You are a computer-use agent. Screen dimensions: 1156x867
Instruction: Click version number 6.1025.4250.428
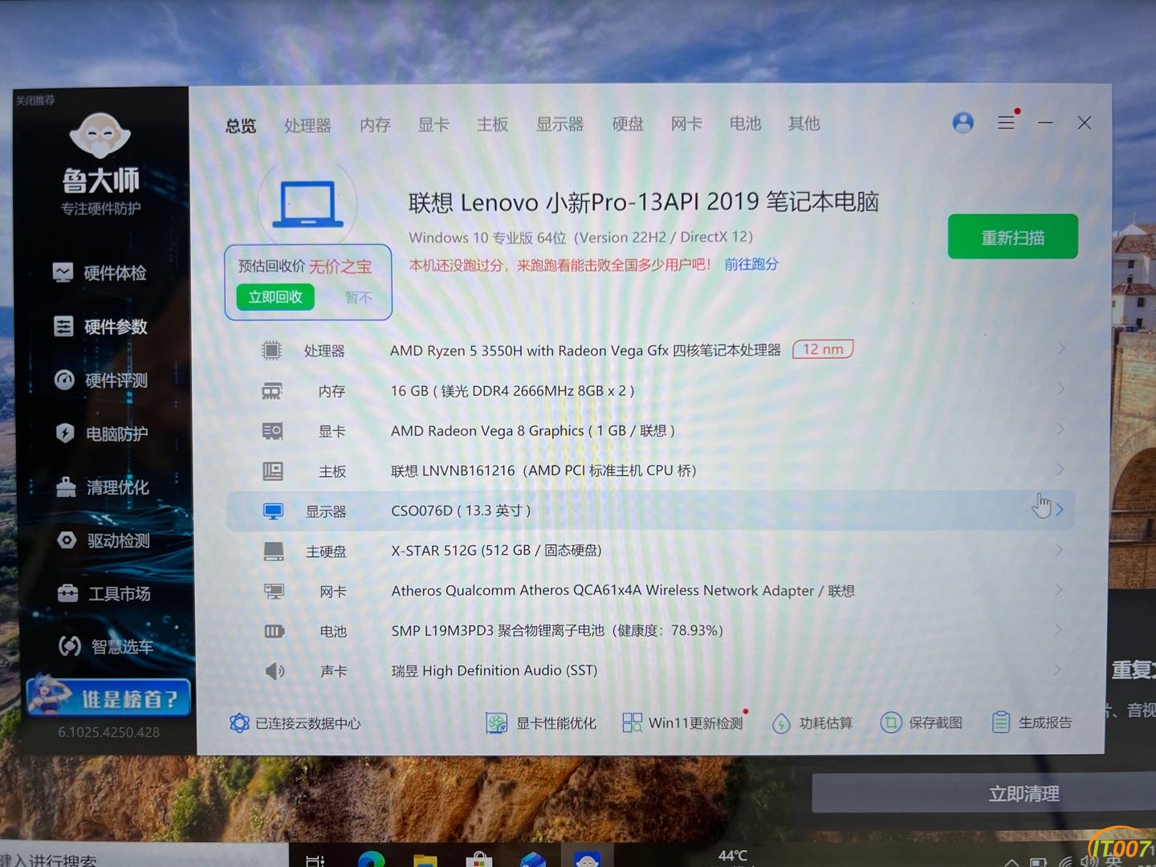pos(108,732)
